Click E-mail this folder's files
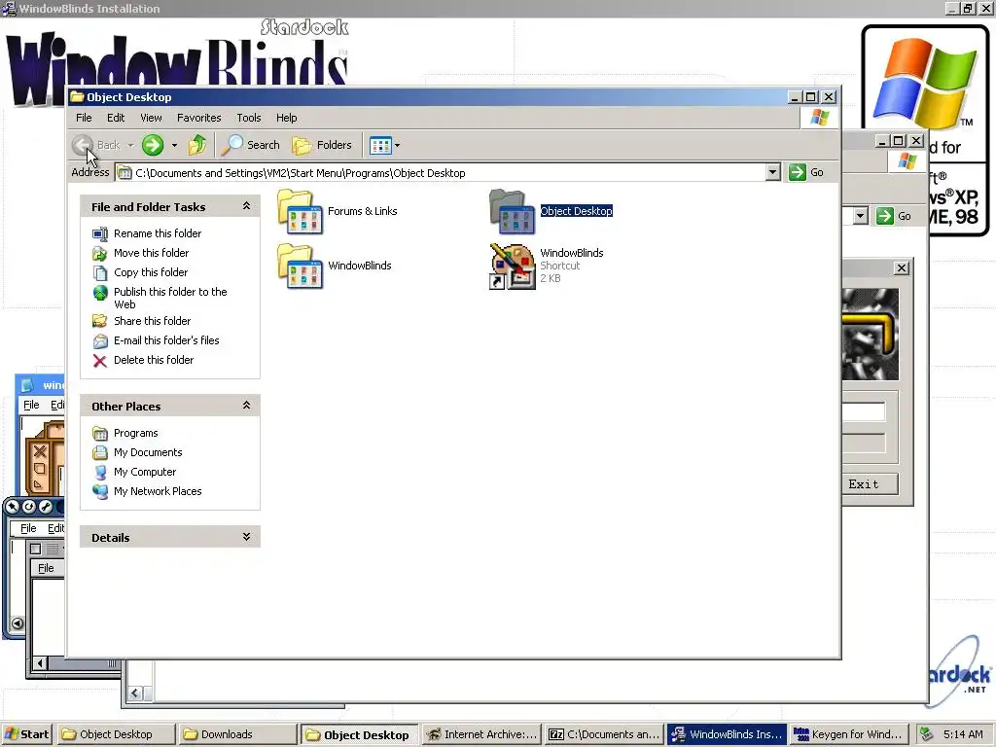 [166, 340]
